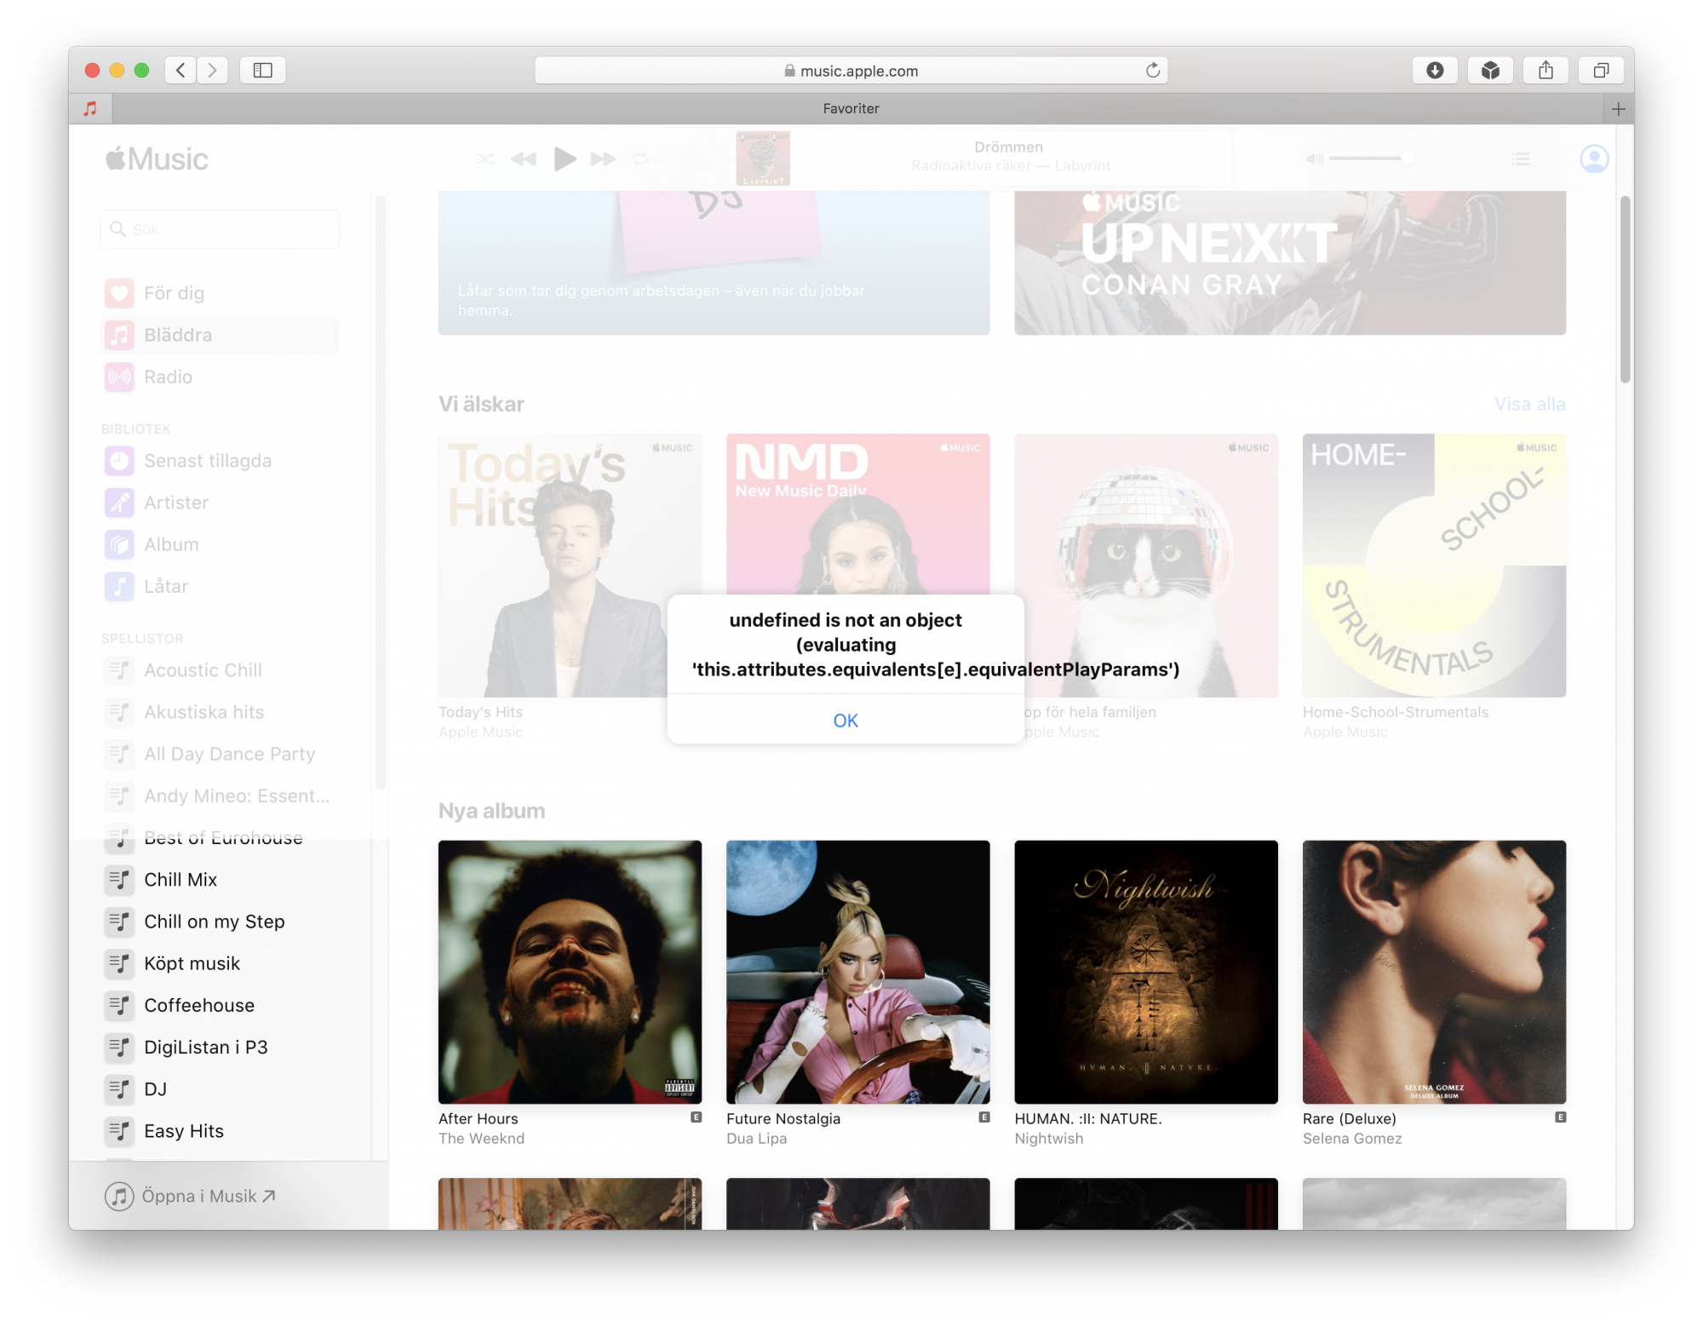Click the music.apple.com address bar
Viewport: 1703px width, 1321px height.
[851, 71]
